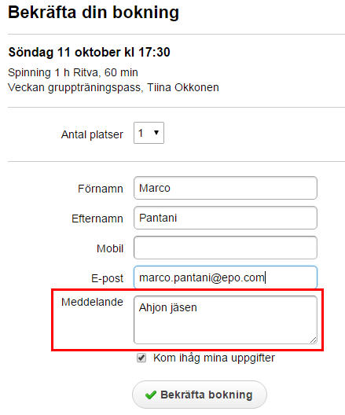Click the resize grip of the Meddelande textarea
This screenshot has width=345, height=415.
click(313, 340)
